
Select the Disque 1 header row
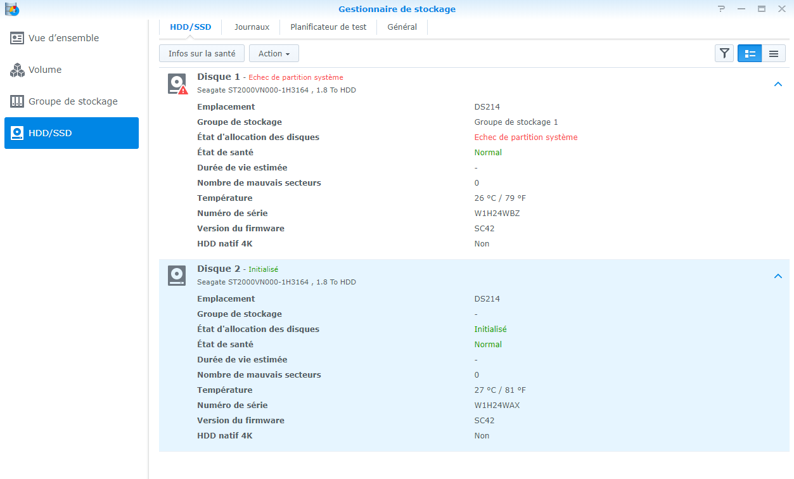point(444,83)
